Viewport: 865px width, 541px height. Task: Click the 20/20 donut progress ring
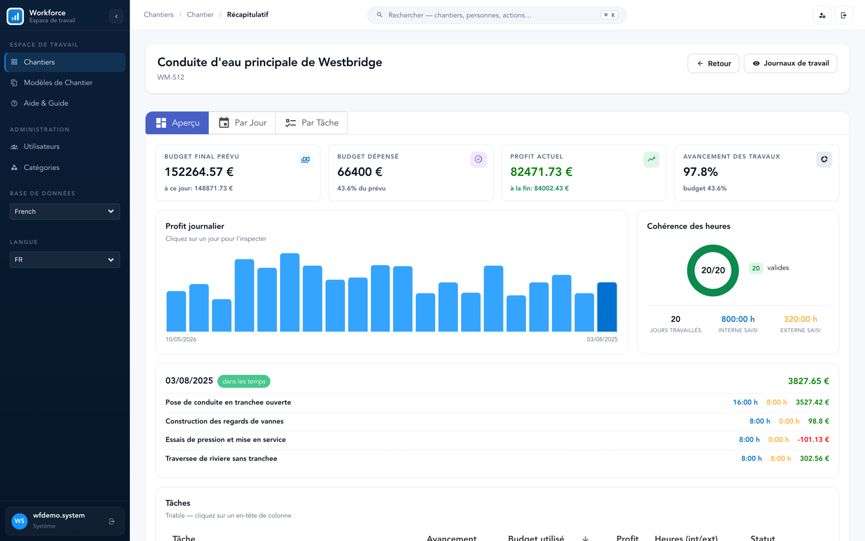click(713, 270)
